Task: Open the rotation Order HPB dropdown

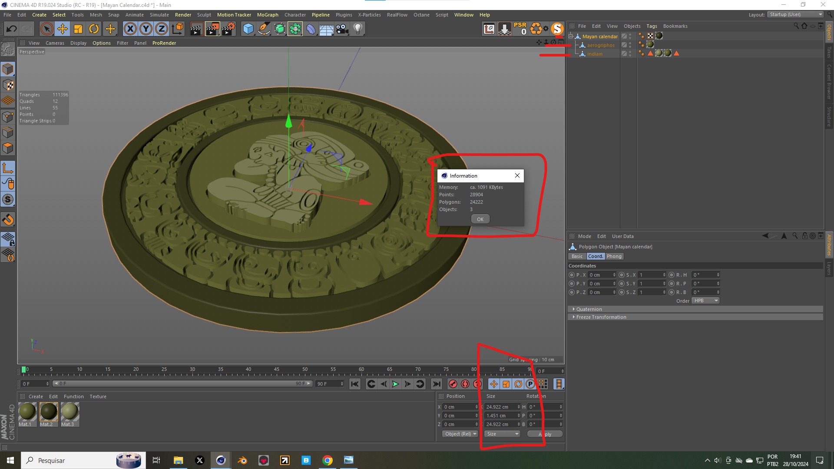Action: tap(705, 301)
